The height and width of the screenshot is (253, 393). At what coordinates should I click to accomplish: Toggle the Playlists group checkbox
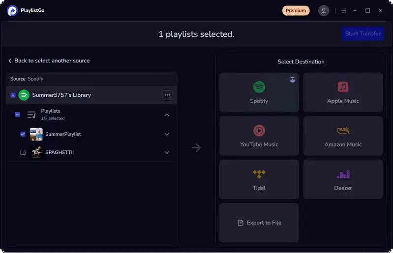click(17, 114)
